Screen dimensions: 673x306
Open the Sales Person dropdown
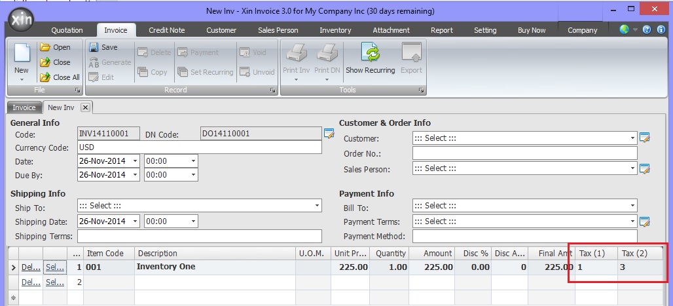(632, 168)
